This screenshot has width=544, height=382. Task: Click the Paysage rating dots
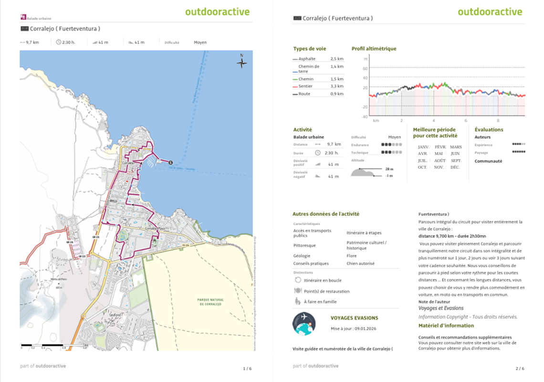pyautogui.click(x=519, y=152)
